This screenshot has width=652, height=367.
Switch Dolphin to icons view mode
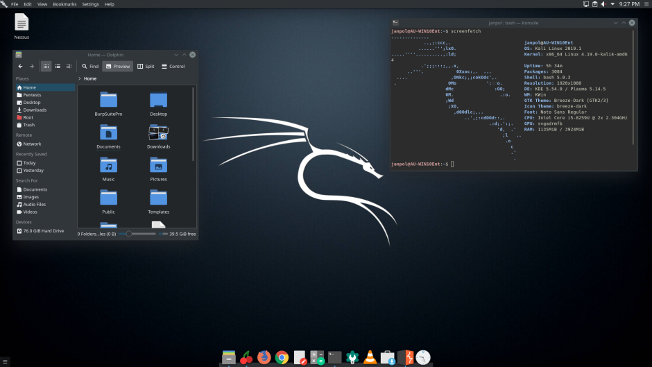pos(46,66)
